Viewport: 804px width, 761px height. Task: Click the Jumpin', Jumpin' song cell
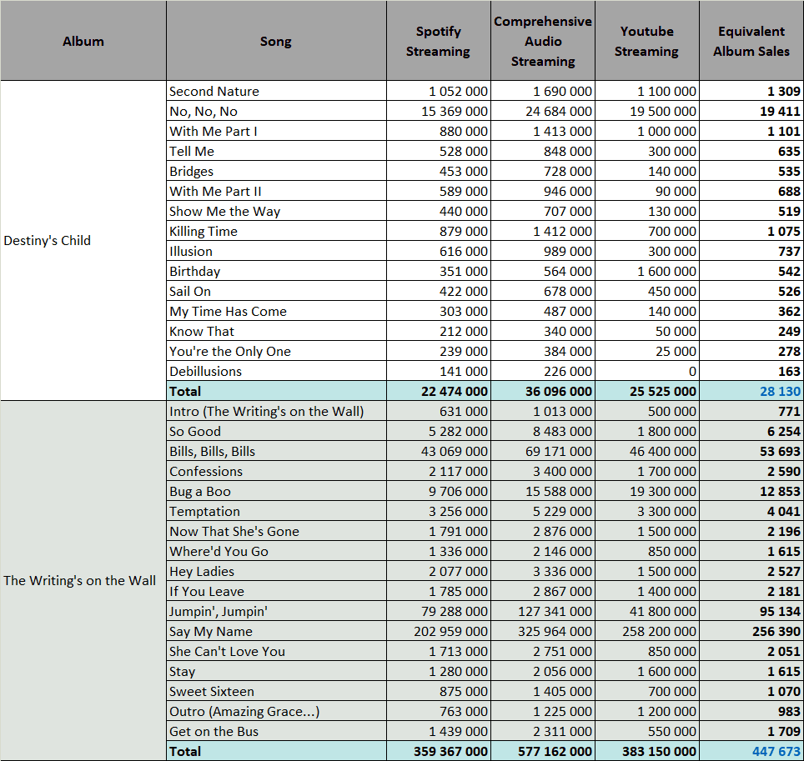click(x=276, y=610)
